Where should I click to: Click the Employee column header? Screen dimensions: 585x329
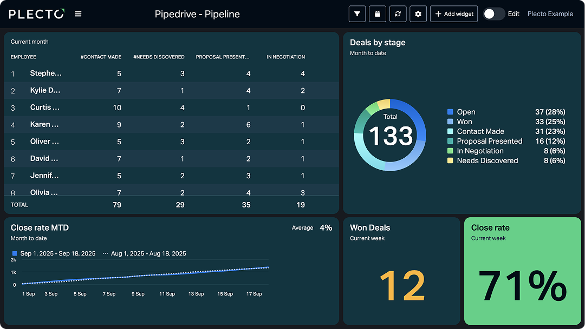coord(23,57)
